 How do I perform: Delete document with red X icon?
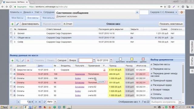tap(28, 61)
